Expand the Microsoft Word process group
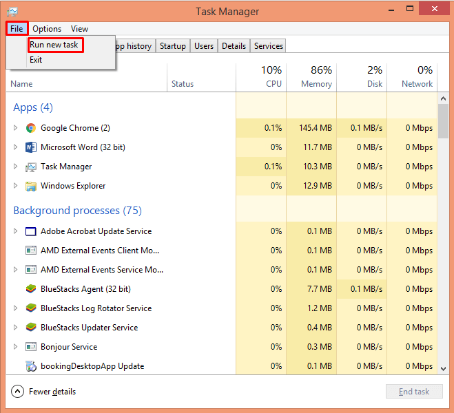 (x=16, y=147)
